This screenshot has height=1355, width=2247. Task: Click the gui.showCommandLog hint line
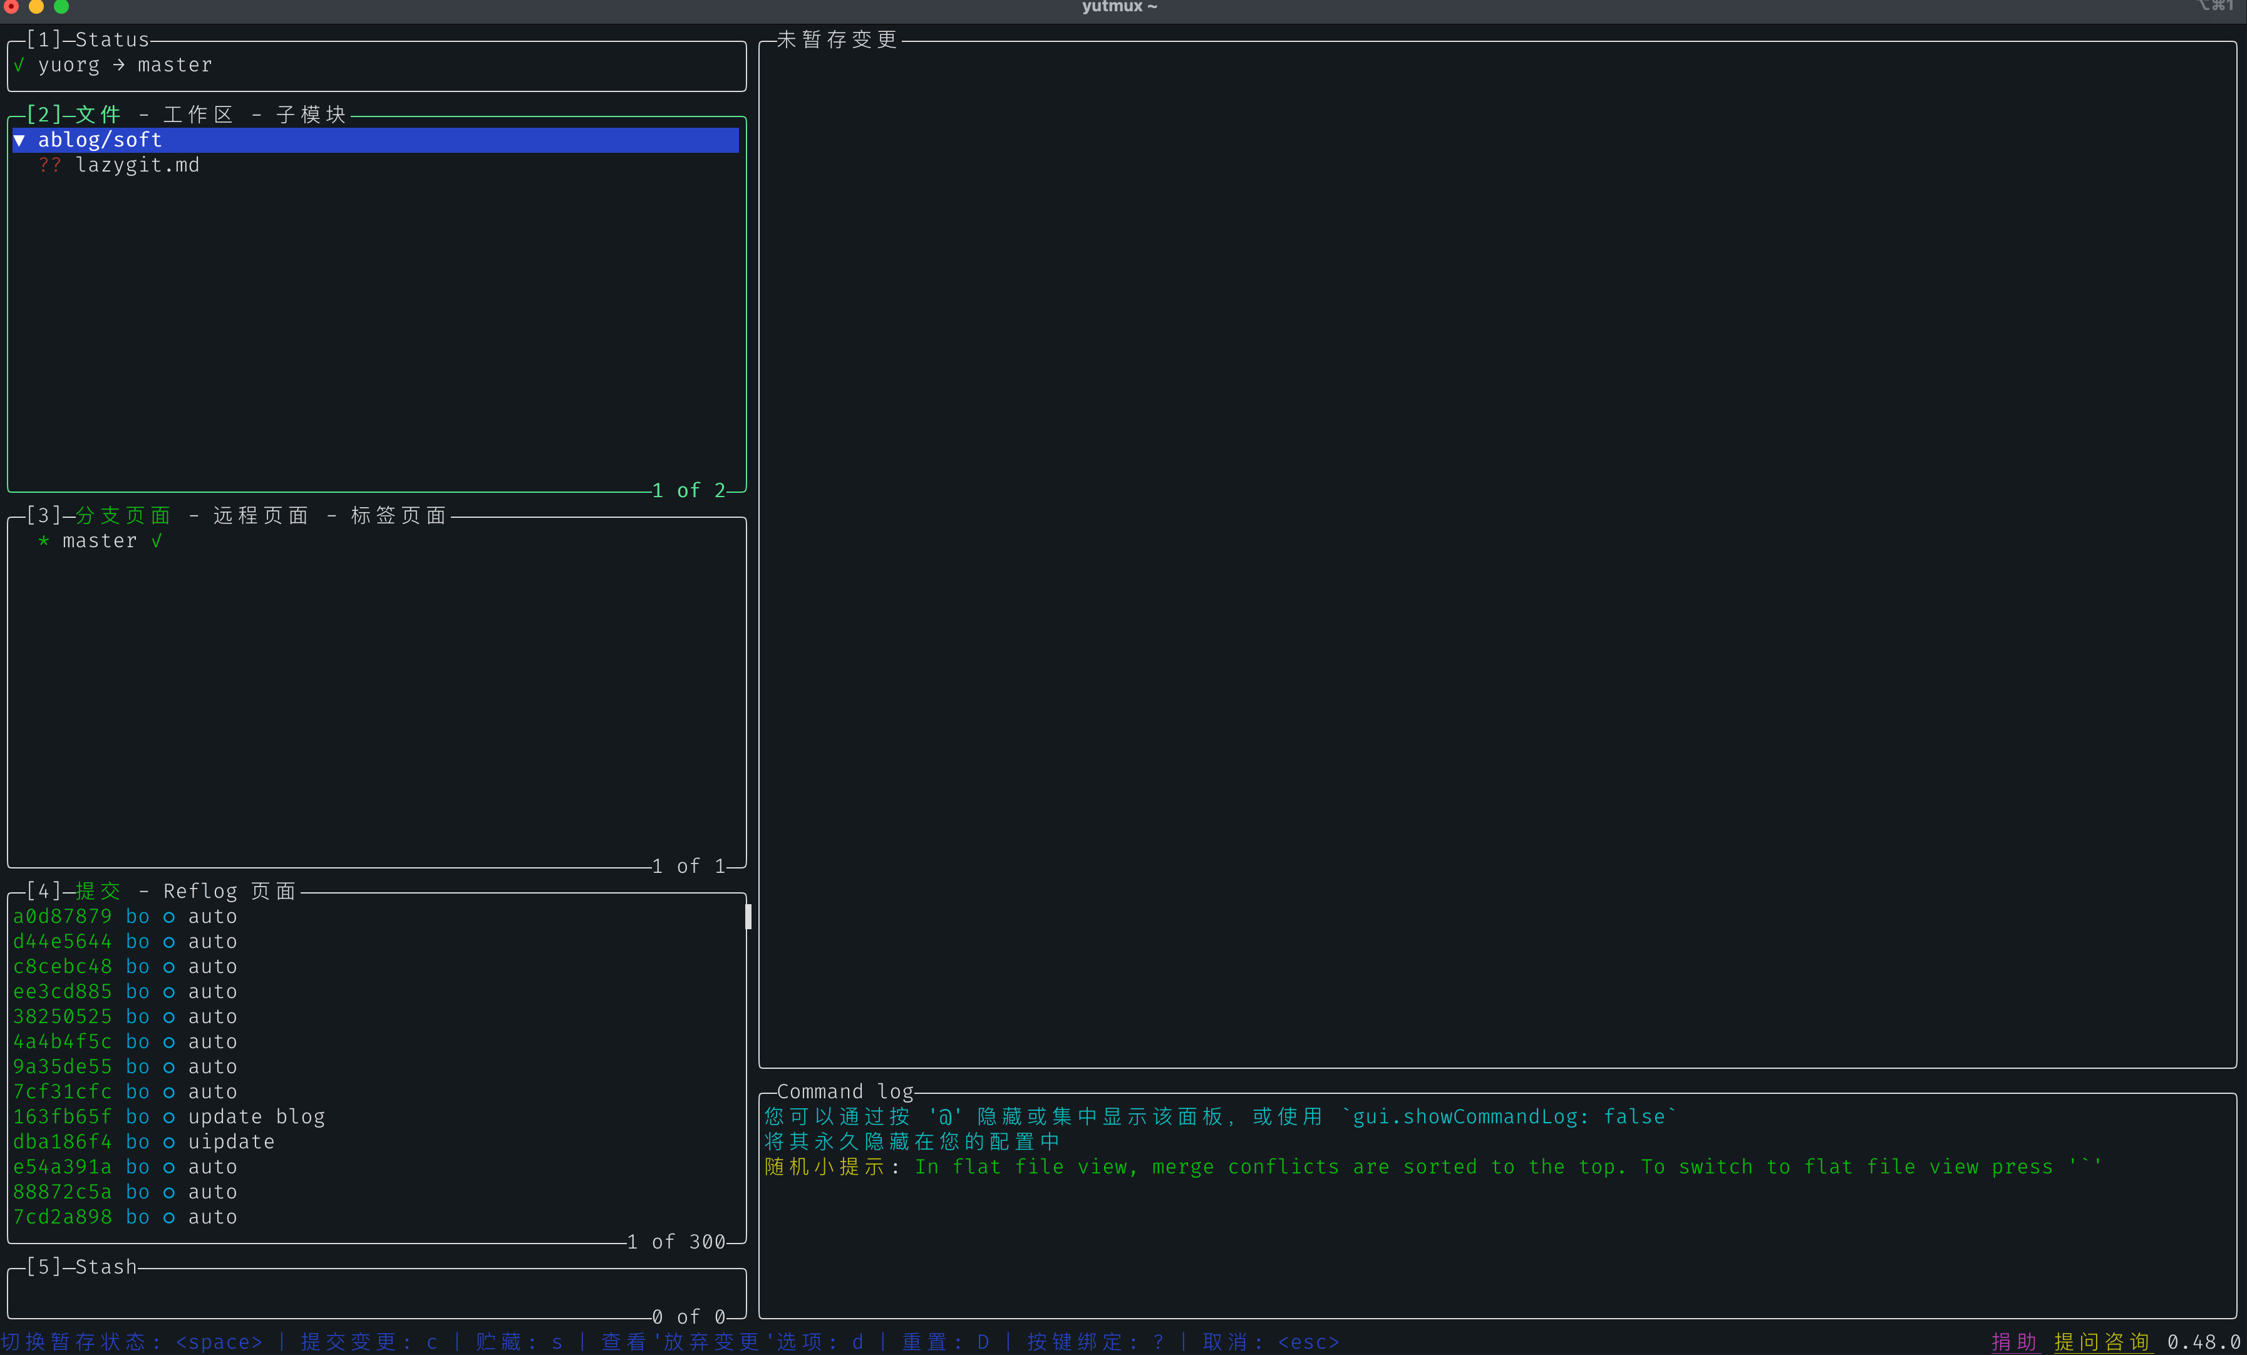click(1221, 1117)
